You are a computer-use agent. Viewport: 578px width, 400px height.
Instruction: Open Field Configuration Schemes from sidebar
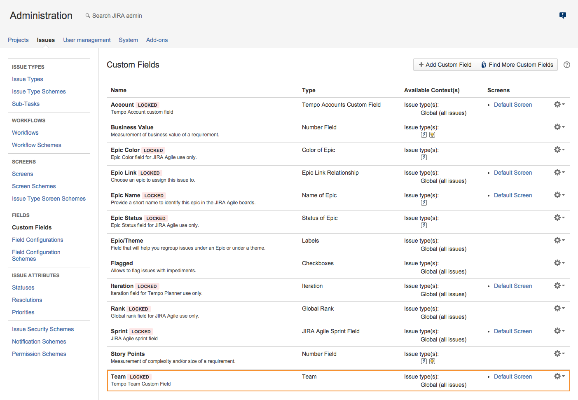tap(36, 255)
